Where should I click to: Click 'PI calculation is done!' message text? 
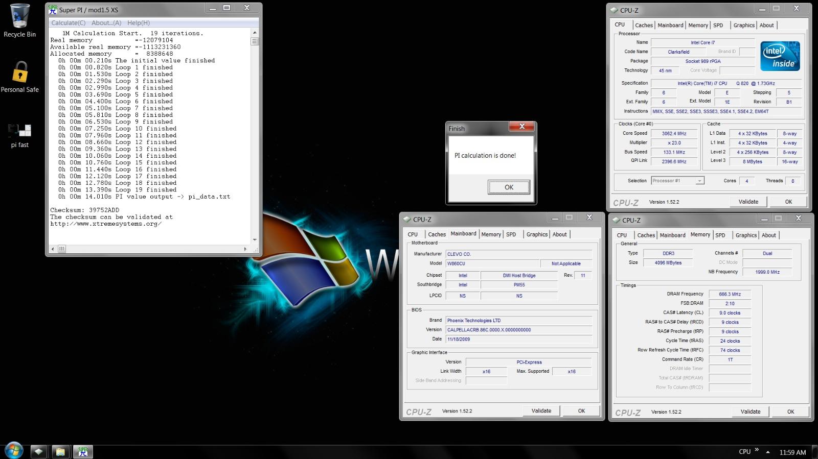coord(485,156)
